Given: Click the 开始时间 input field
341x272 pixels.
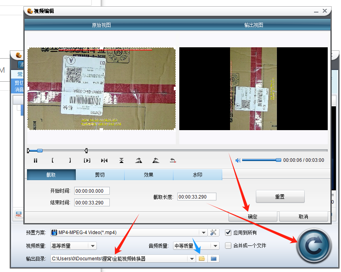Looking at the screenshot, I should click(x=92, y=191).
